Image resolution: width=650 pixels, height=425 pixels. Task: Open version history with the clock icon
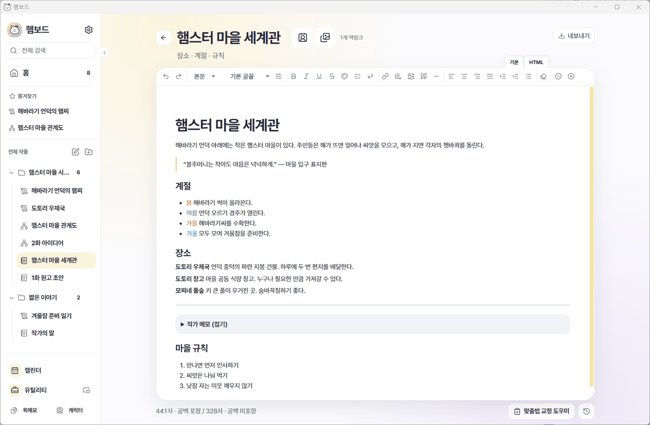pos(587,411)
